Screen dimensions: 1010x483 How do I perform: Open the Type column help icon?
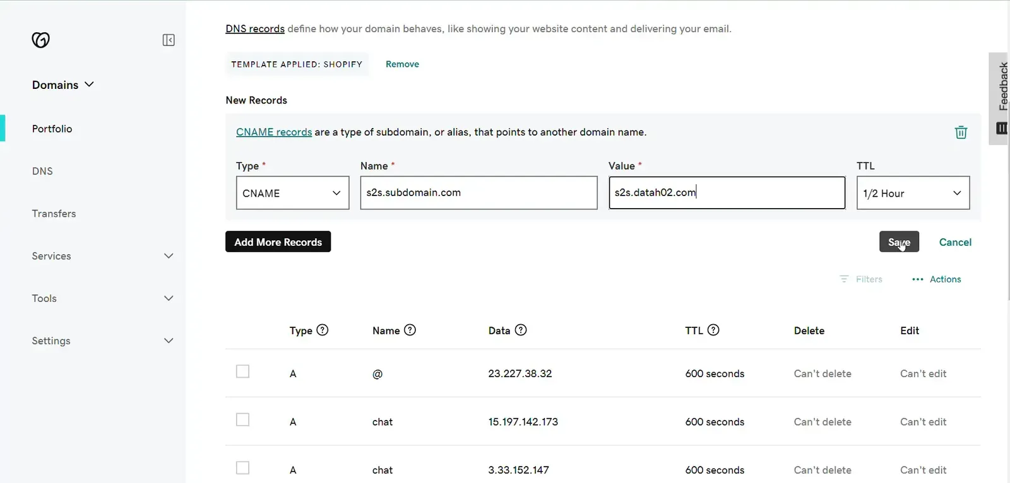point(323,330)
